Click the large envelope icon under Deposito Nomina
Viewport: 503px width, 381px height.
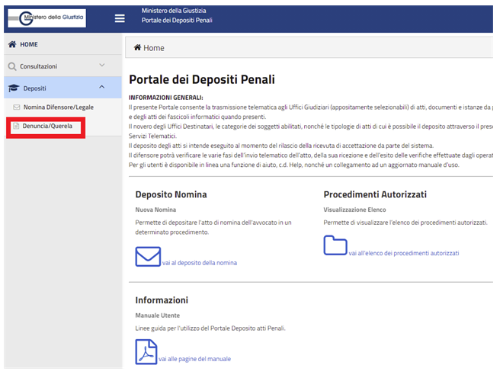[x=148, y=257]
